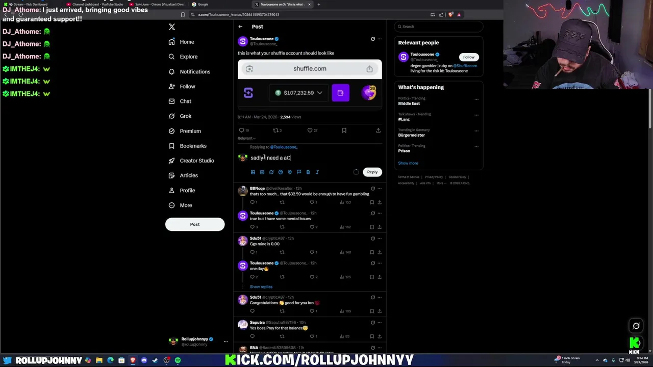
Task: Open the X logo home link
Action: (x=172, y=27)
